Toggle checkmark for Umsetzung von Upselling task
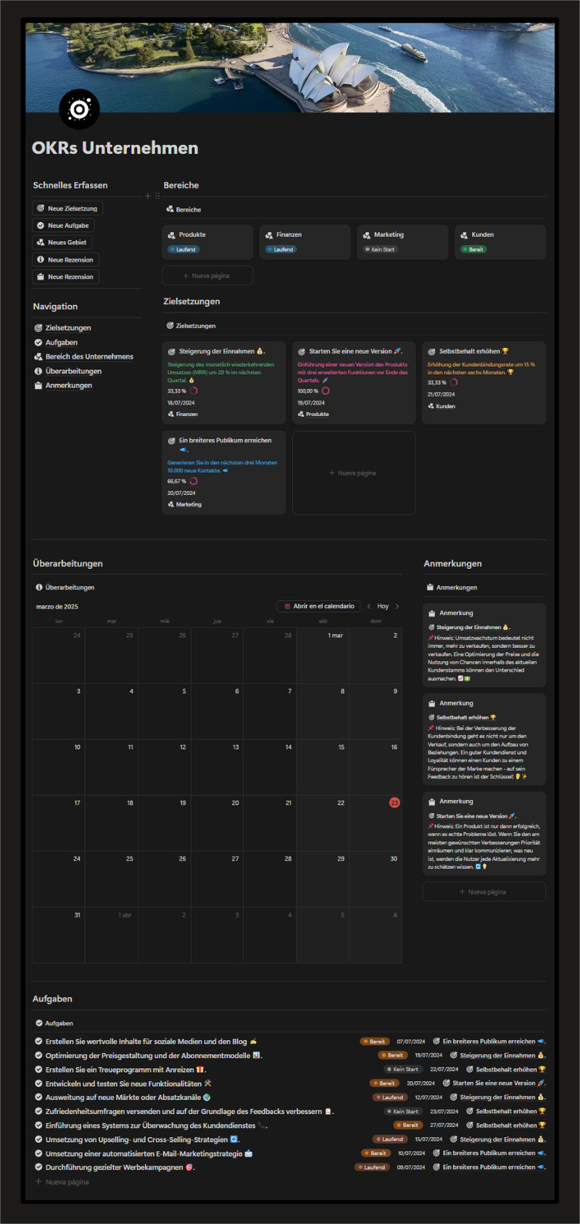Screen dimensions: 580x1224 (39, 1139)
